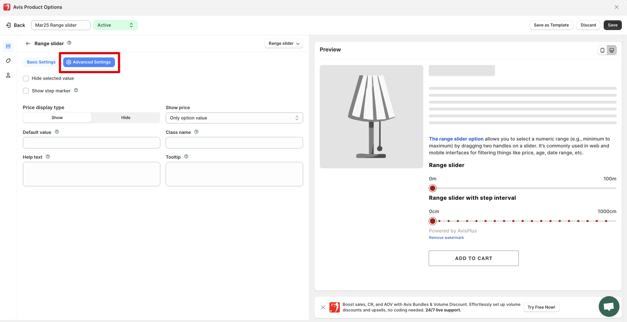Click the options list icon in left sidebar
627x322 pixels.
tap(8, 46)
